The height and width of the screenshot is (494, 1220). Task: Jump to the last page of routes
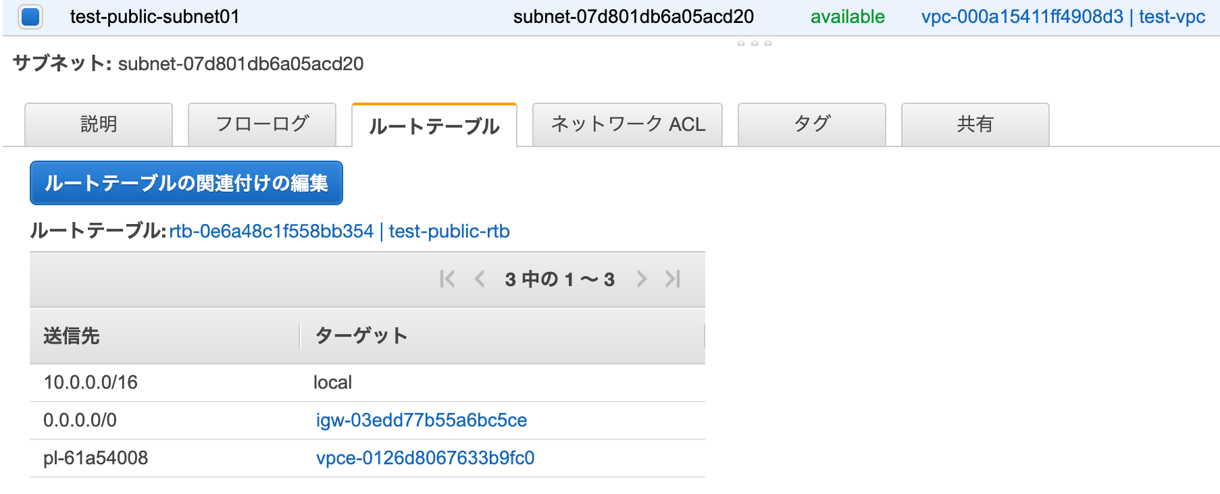673,279
